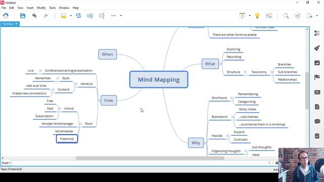The image size is (324, 182).
Task: Open the Insert menu
Action: 30,8
